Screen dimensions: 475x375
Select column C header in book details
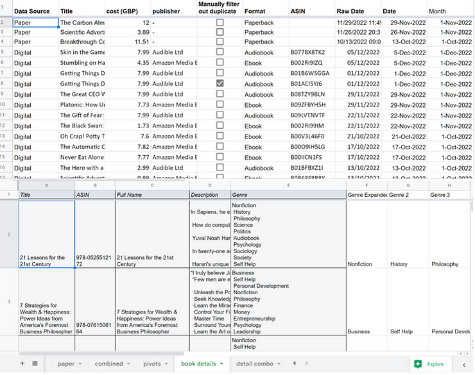[x=152, y=185]
